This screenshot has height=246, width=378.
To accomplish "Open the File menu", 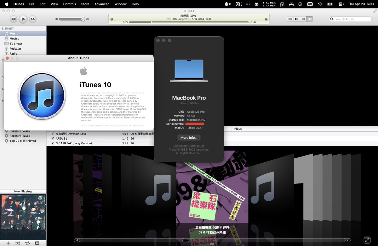I will [32, 4].
